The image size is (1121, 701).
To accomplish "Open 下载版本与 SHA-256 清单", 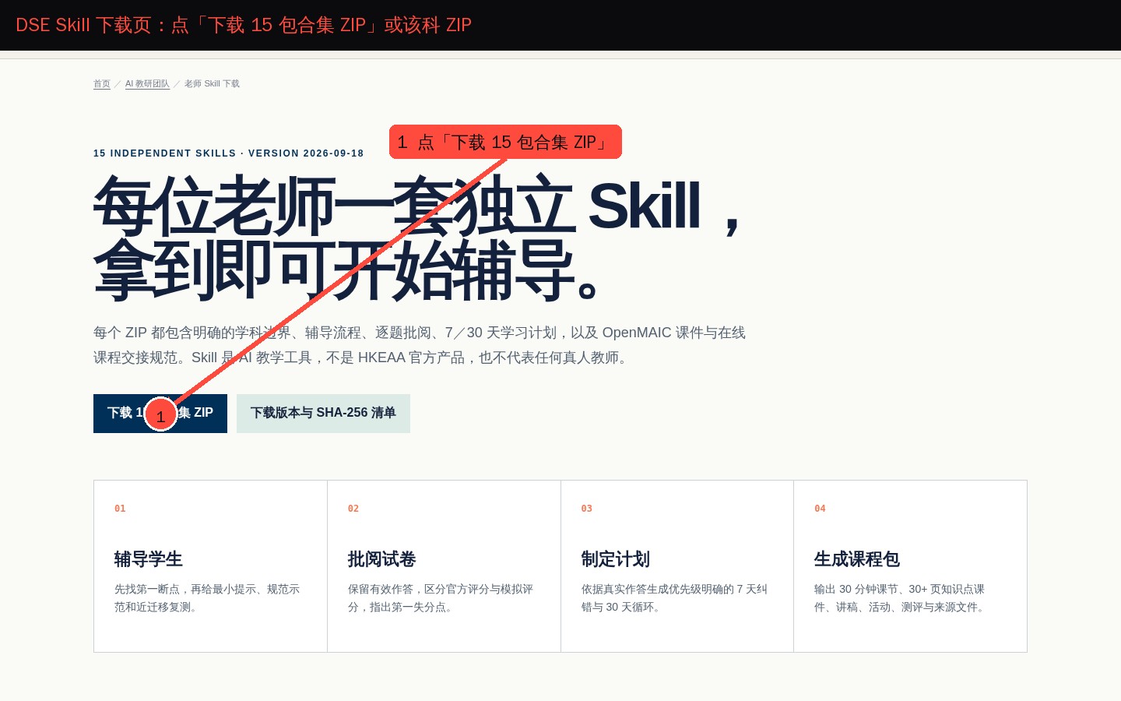I will click(x=323, y=414).
